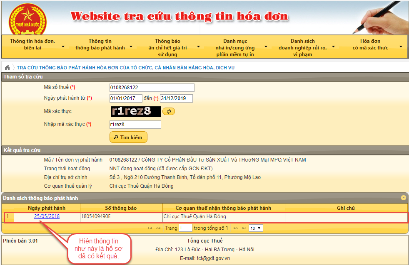
Task: Collapse the Danh sách thông báo phát hành panel
Action: pos(404,198)
